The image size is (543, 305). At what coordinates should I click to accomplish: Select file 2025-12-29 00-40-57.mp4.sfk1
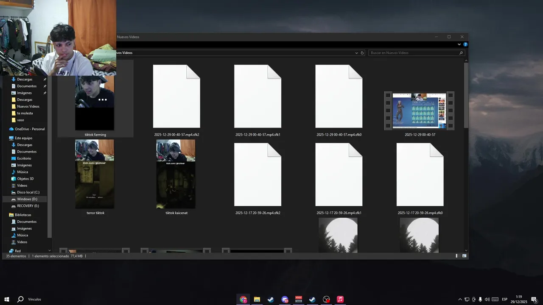tap(258, 101)
